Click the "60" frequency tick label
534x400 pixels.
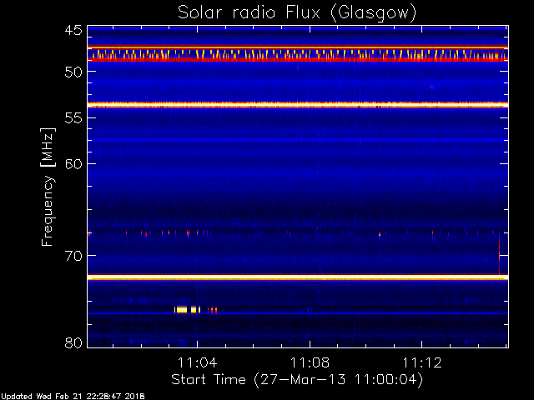(x=73, y=164)
